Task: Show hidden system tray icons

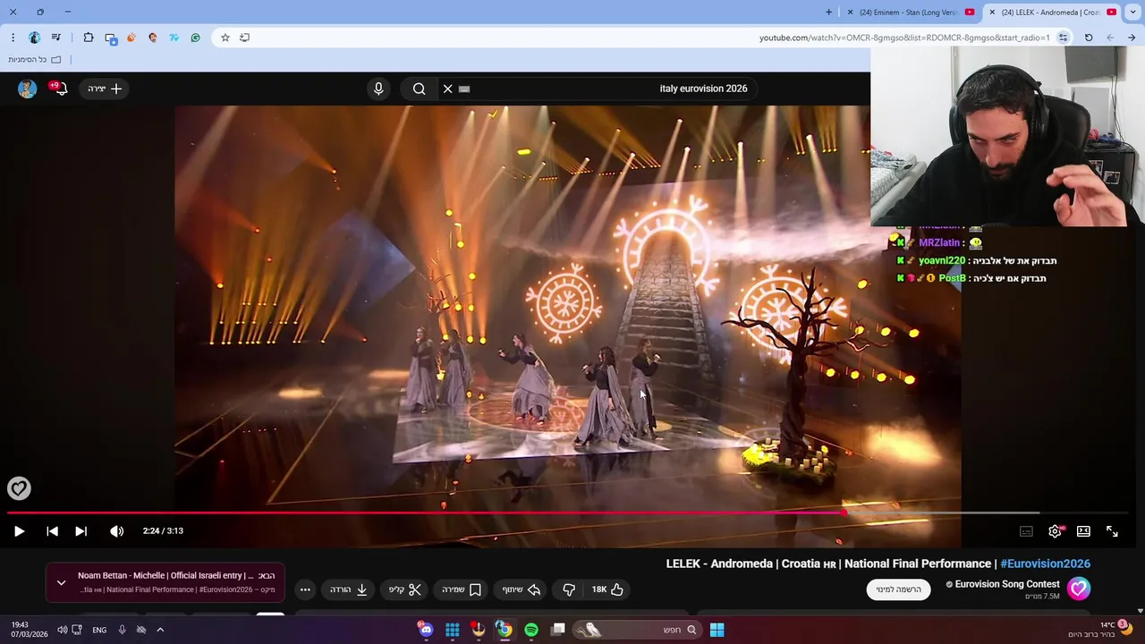Action: tap(160, 630)
